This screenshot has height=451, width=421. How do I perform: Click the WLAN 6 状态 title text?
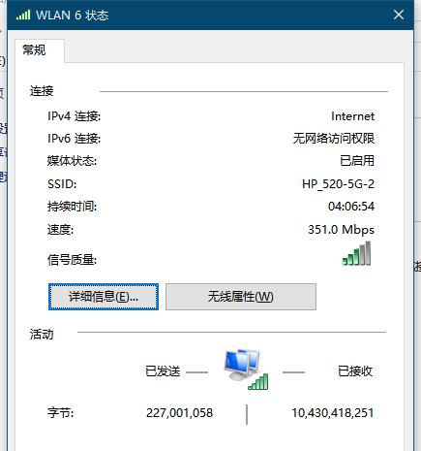(x=72, y=16)
